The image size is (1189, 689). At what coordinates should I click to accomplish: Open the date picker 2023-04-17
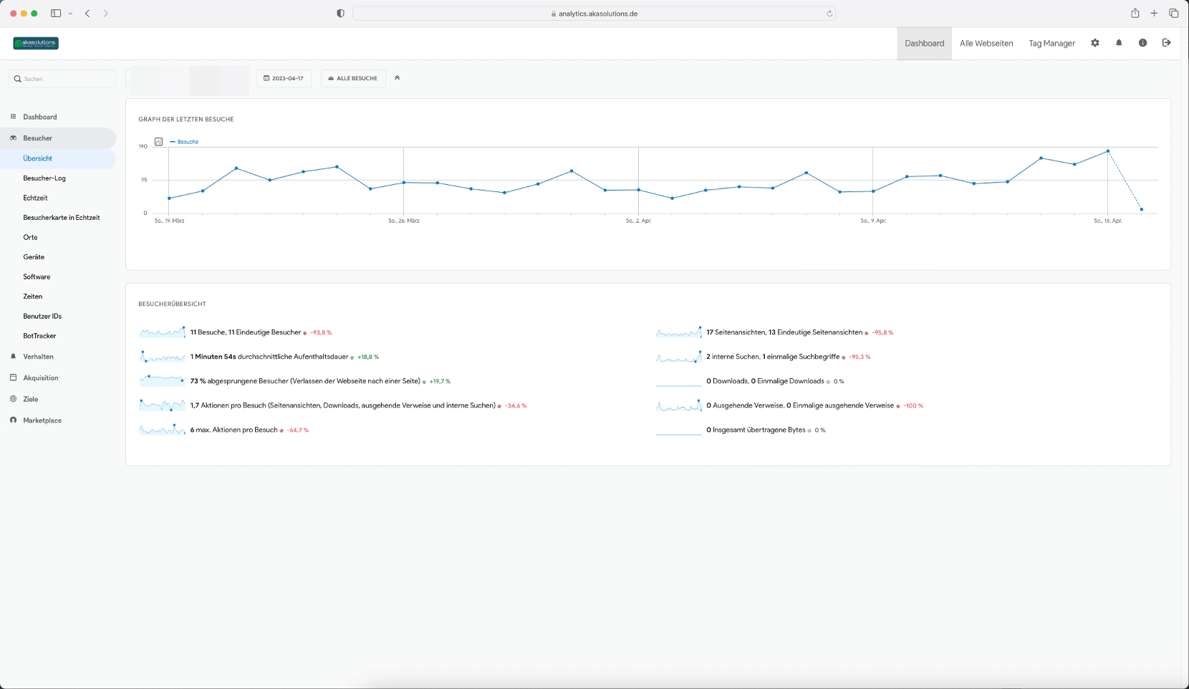click(x=284, y=78)
